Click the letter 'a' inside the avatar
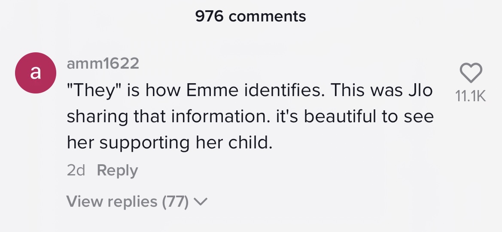502x232 pixels. pyautogui.click(x=35, y=73)
